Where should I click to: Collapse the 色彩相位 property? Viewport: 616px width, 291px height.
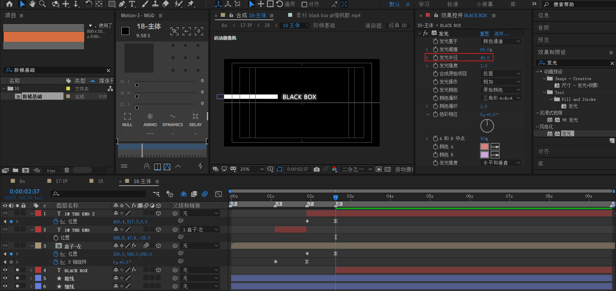tap(428, 114)
